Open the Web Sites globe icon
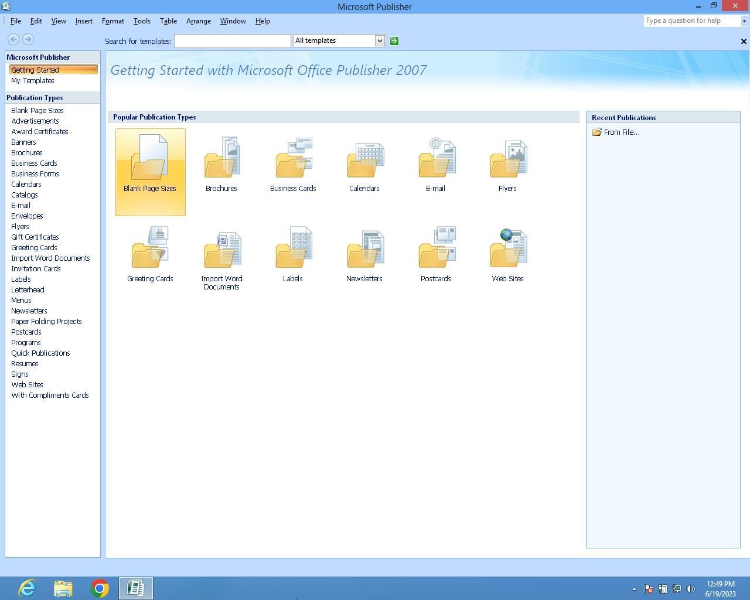Viewport: 750px width, 600px height. (x=507, y=248)
